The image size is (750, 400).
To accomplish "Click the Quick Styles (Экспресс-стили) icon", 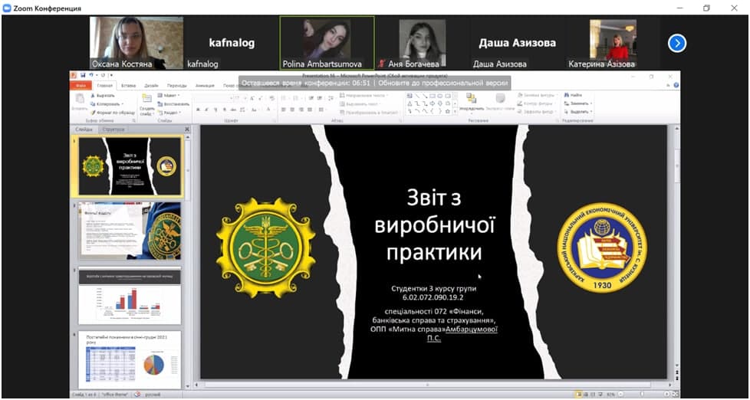I will click(x=500, y=98).
